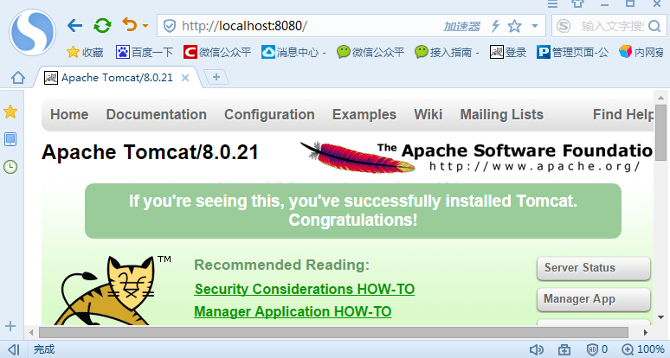Go to Tomcat Home menu item
This screenshot has height=358, width=670.
tap(69, 114)
